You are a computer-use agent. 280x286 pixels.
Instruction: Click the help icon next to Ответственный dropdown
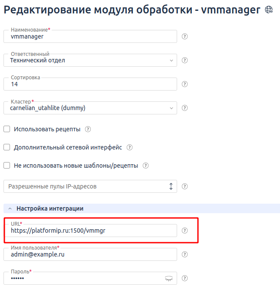coord(184,60)
